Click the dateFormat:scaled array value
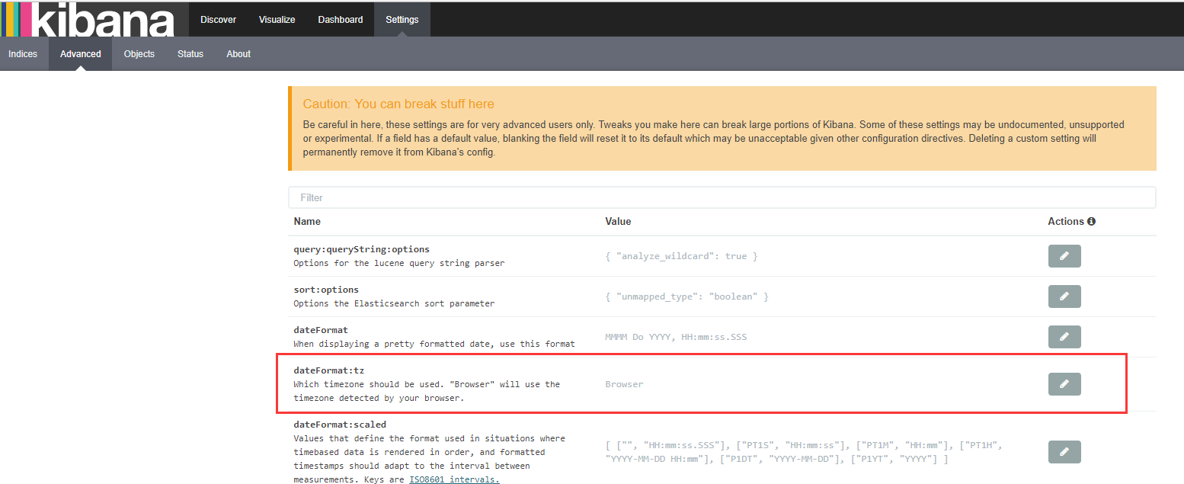Image resolution: width=1184 pixels, height=484 pixels. pyautogui.click(x=802, y=452)
